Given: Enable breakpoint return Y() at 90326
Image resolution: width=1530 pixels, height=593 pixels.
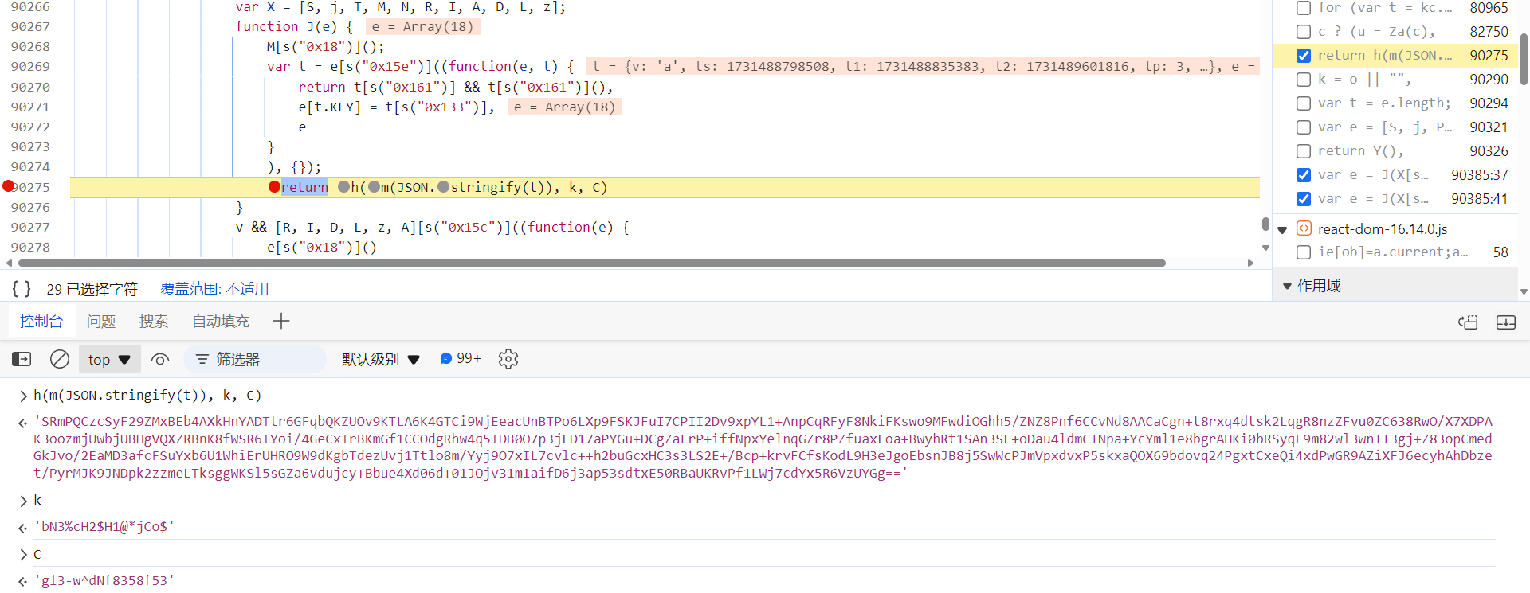Looking at the screenshot, I should pyautogui.click(x=1304, y=151).
